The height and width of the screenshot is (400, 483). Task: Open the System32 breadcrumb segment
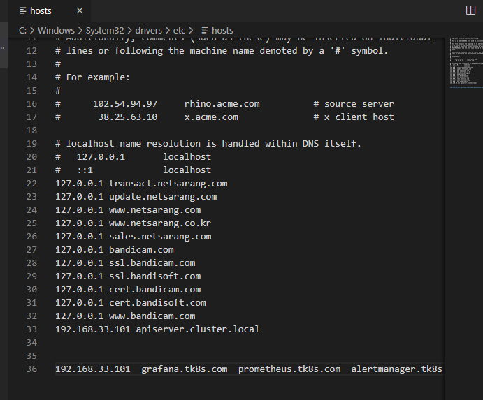pyautogui.click(x=105, y=30)
